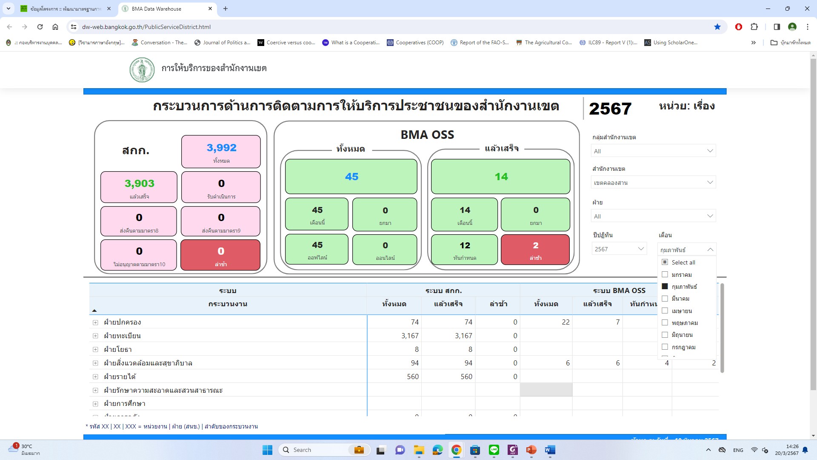Screen dimensions: 817x460
Task: Check the มีนาคม month checkbox
Action: tap(665, 299)
